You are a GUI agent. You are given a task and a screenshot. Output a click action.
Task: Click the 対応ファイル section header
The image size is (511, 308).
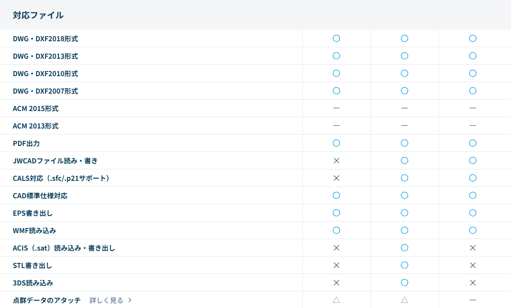tap(38, 15)
